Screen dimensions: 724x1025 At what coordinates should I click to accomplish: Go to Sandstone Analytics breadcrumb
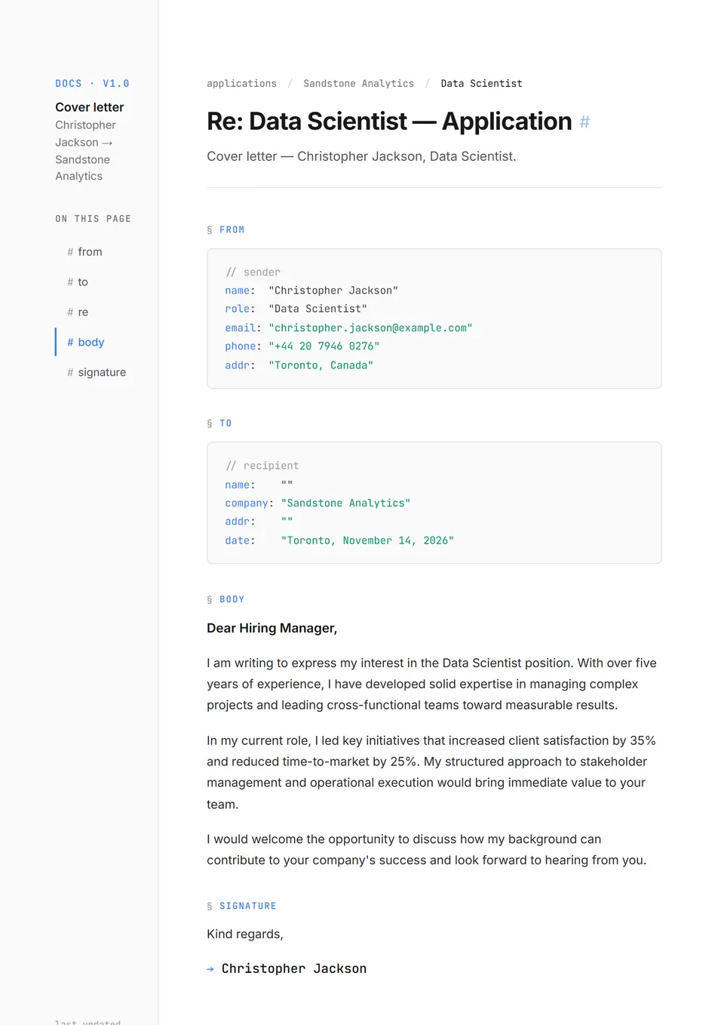pos(358,84)
